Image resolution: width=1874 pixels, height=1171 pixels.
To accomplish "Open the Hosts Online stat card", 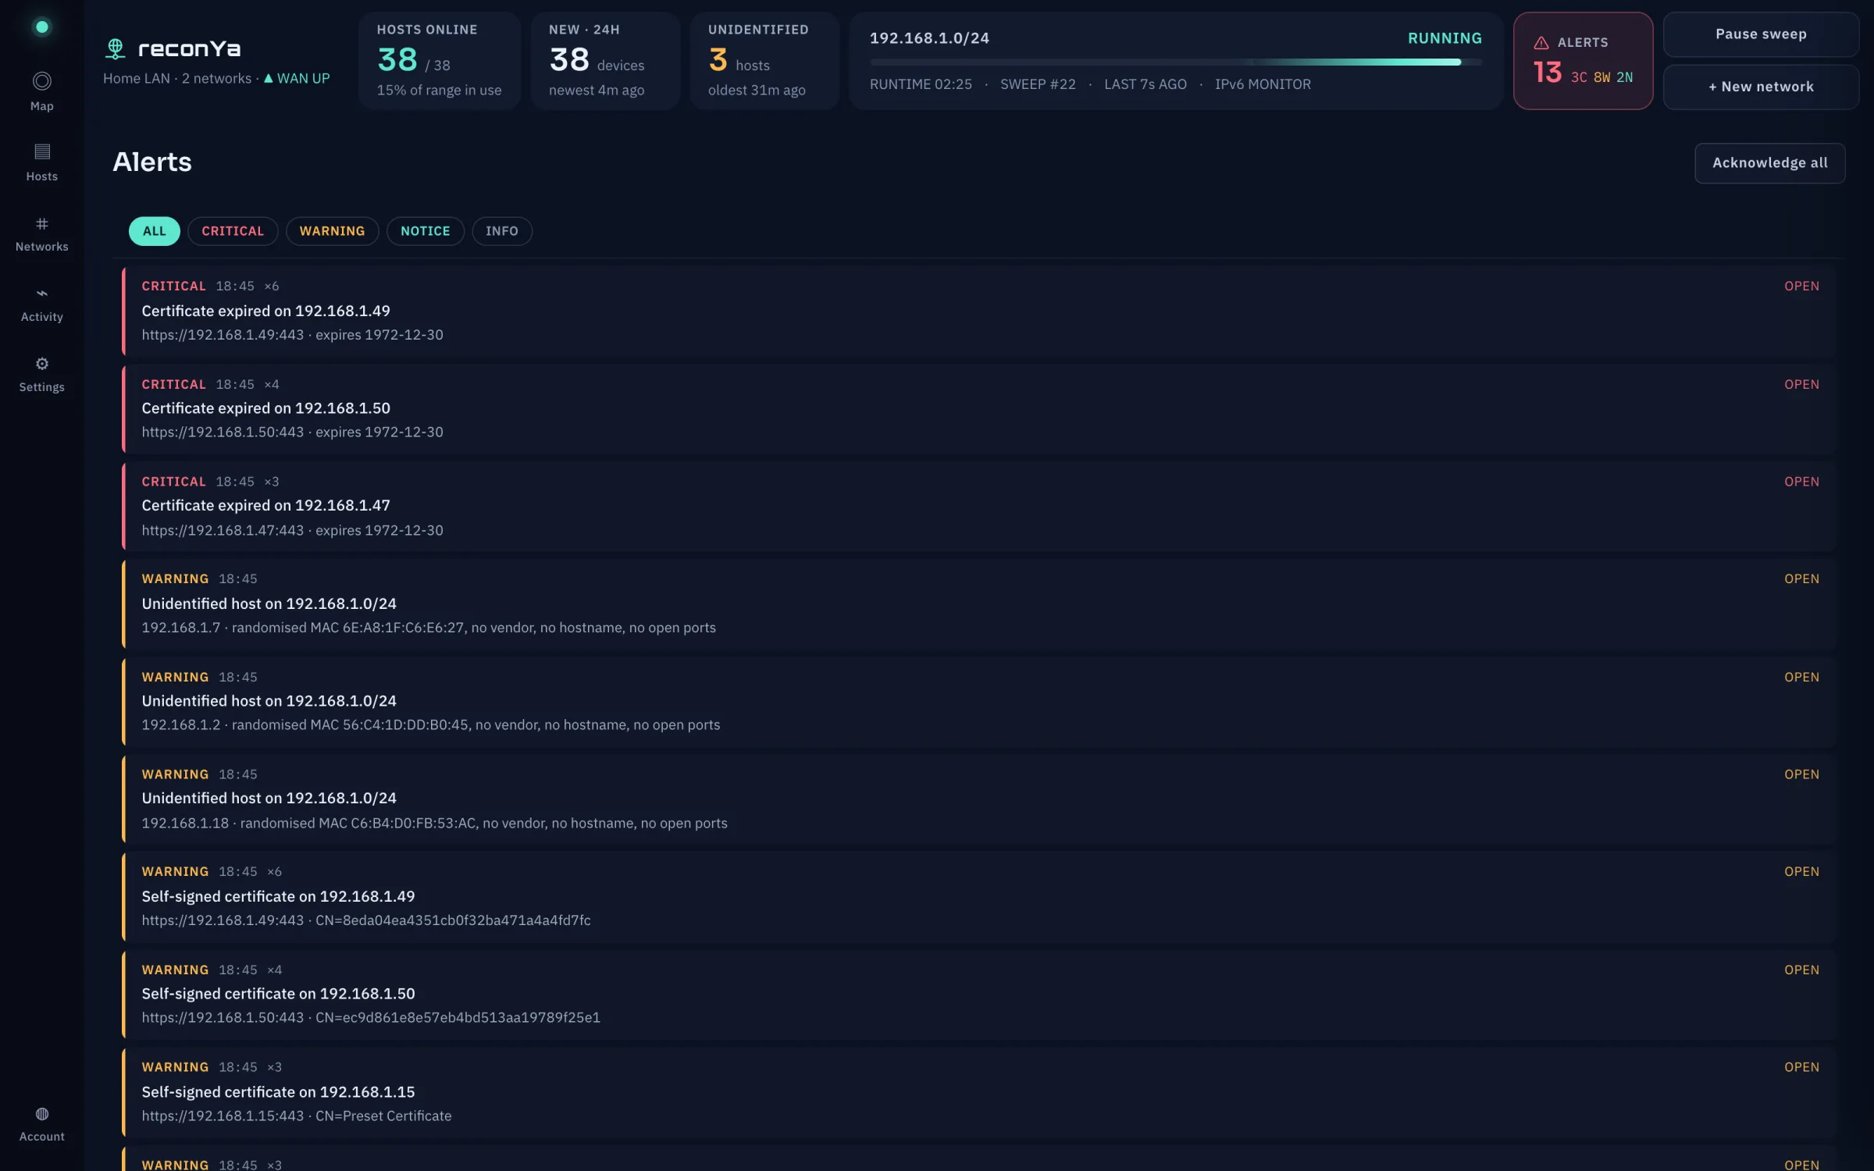I will (439, 61).
